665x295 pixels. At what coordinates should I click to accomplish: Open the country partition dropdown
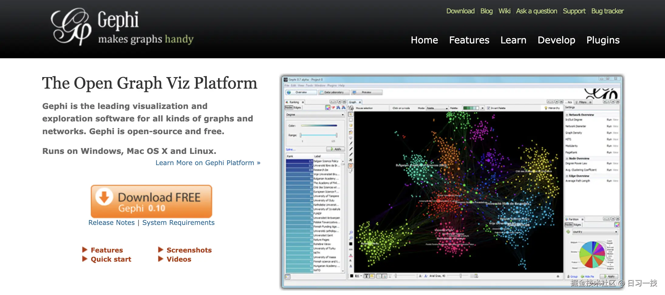click(x=595, y=232)
